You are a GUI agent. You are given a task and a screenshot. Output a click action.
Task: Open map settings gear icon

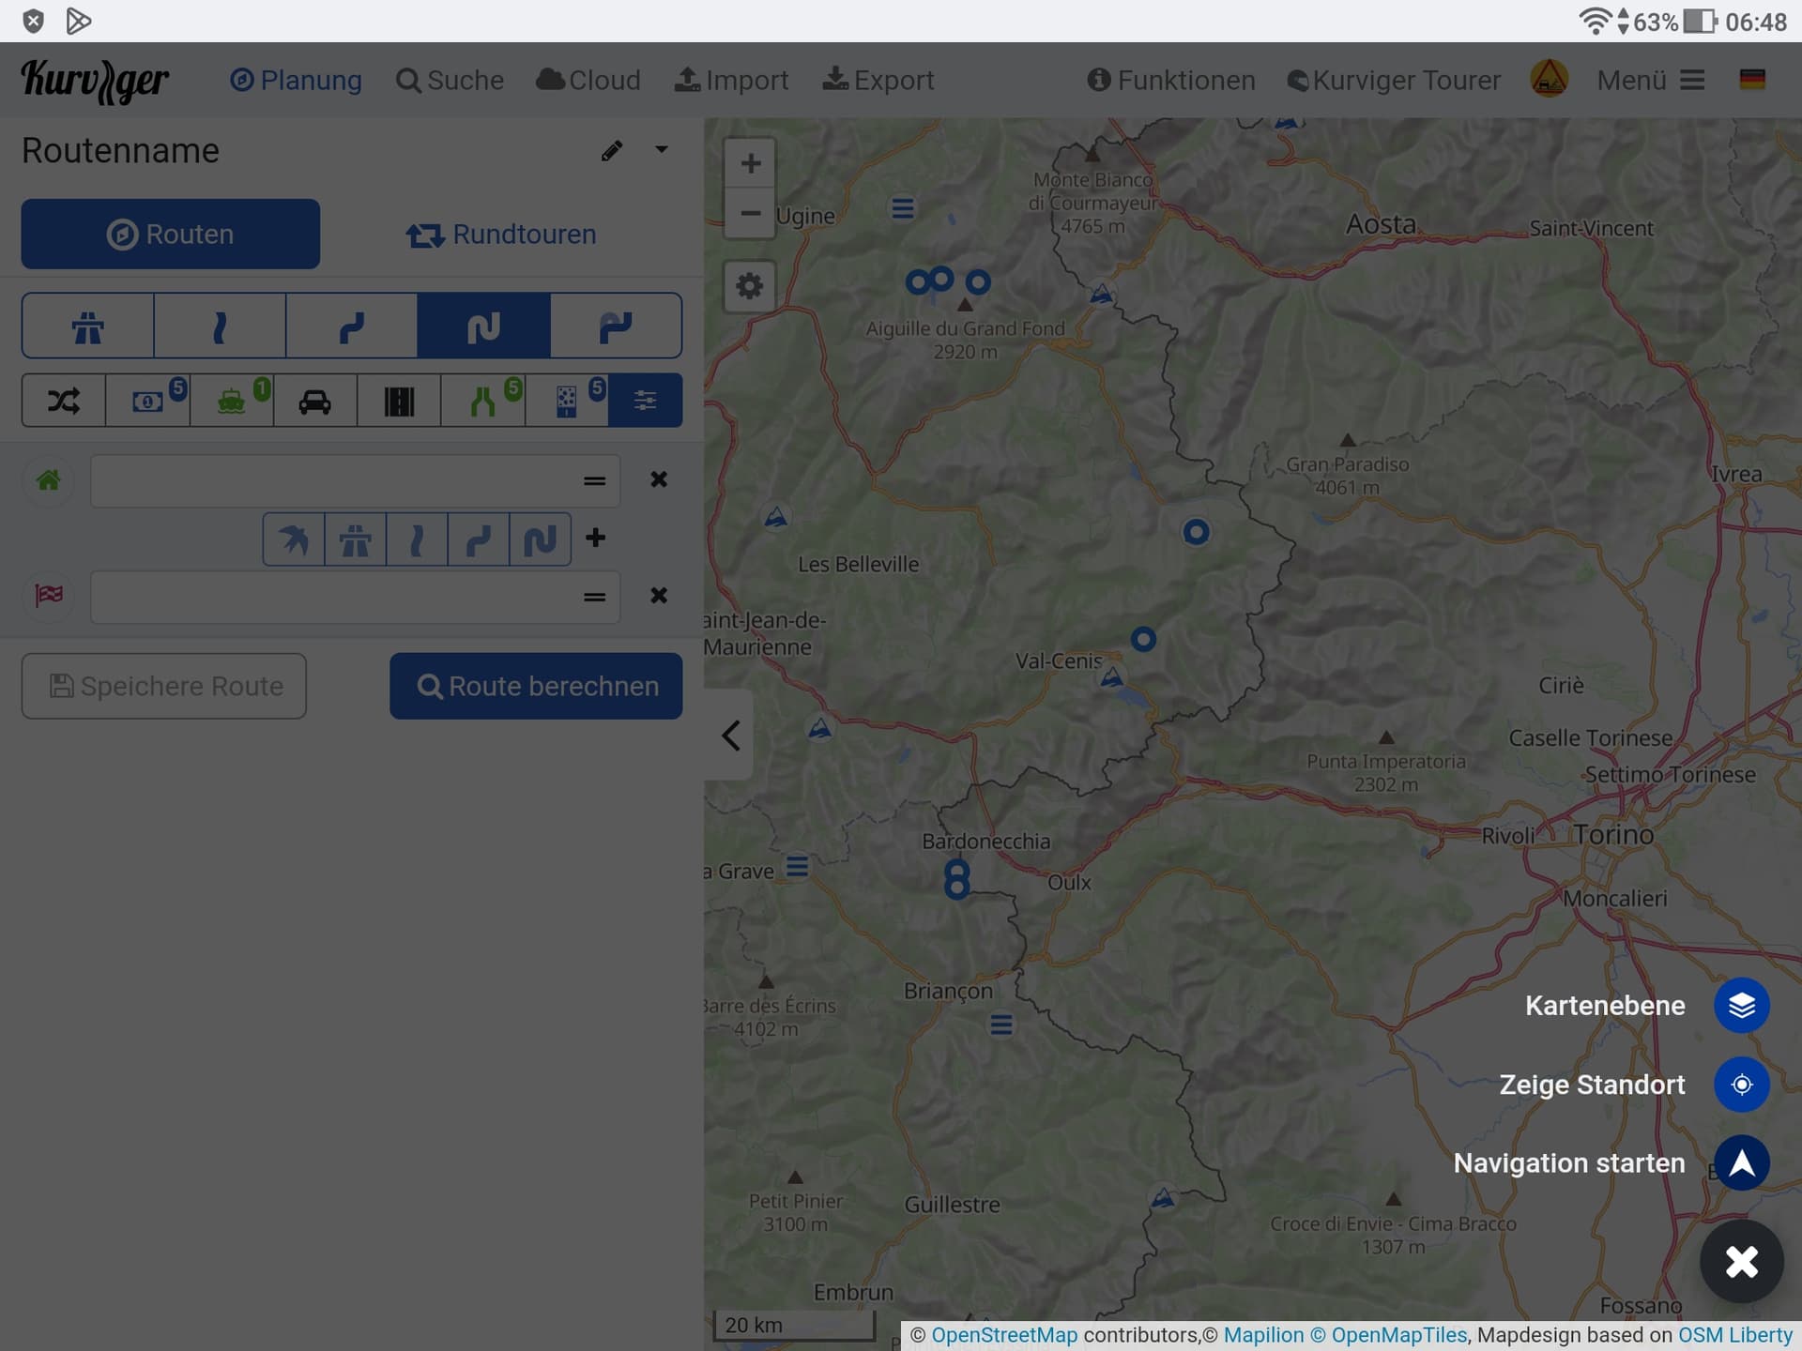point(749,286)
